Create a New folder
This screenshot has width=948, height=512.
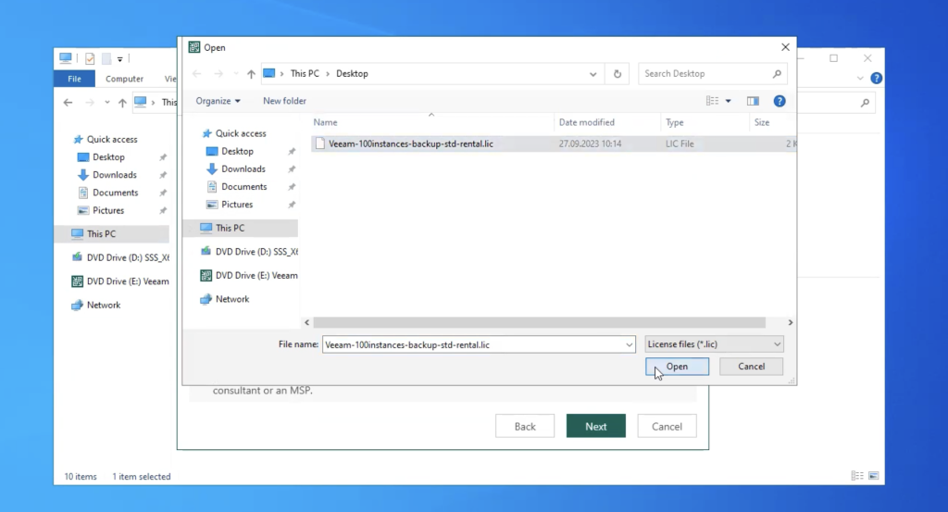[284, 101]
